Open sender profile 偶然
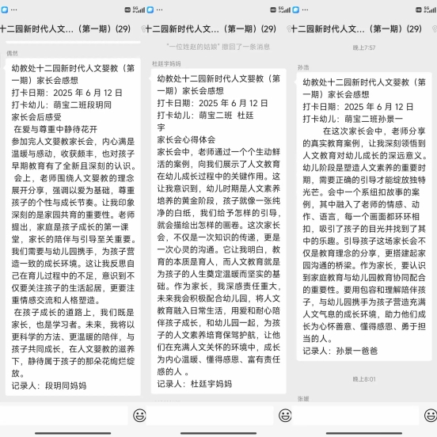Screen dimensions: 437x437 pos(12,53)
